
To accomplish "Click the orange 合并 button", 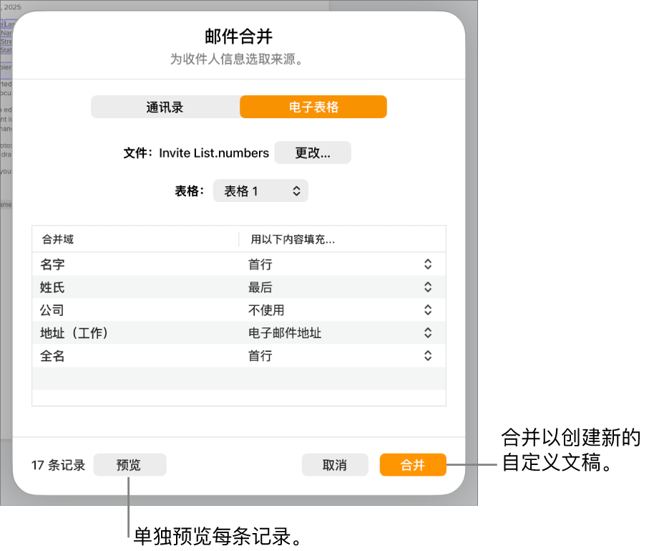I will tap(413, 464).
